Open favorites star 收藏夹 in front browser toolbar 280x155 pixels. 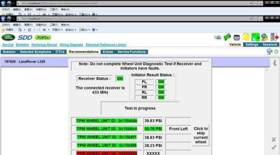pyautogui.click(x=7, y=30)
